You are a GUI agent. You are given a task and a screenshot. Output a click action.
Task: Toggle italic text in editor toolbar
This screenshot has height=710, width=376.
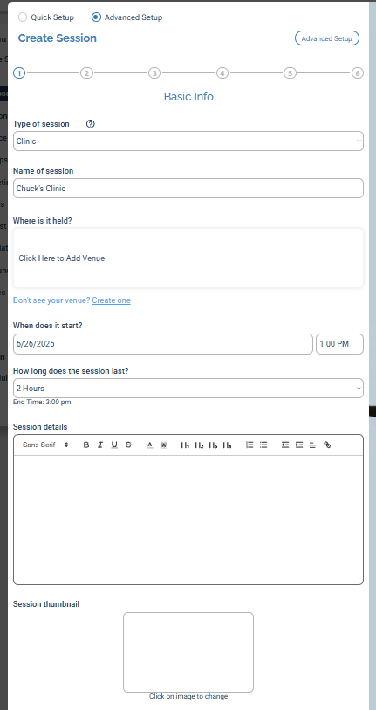click(x=100, y=445)
